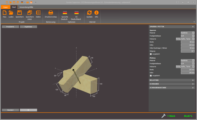Click the Sparren Neigung input field
The image size is (197, 120).
188,51
